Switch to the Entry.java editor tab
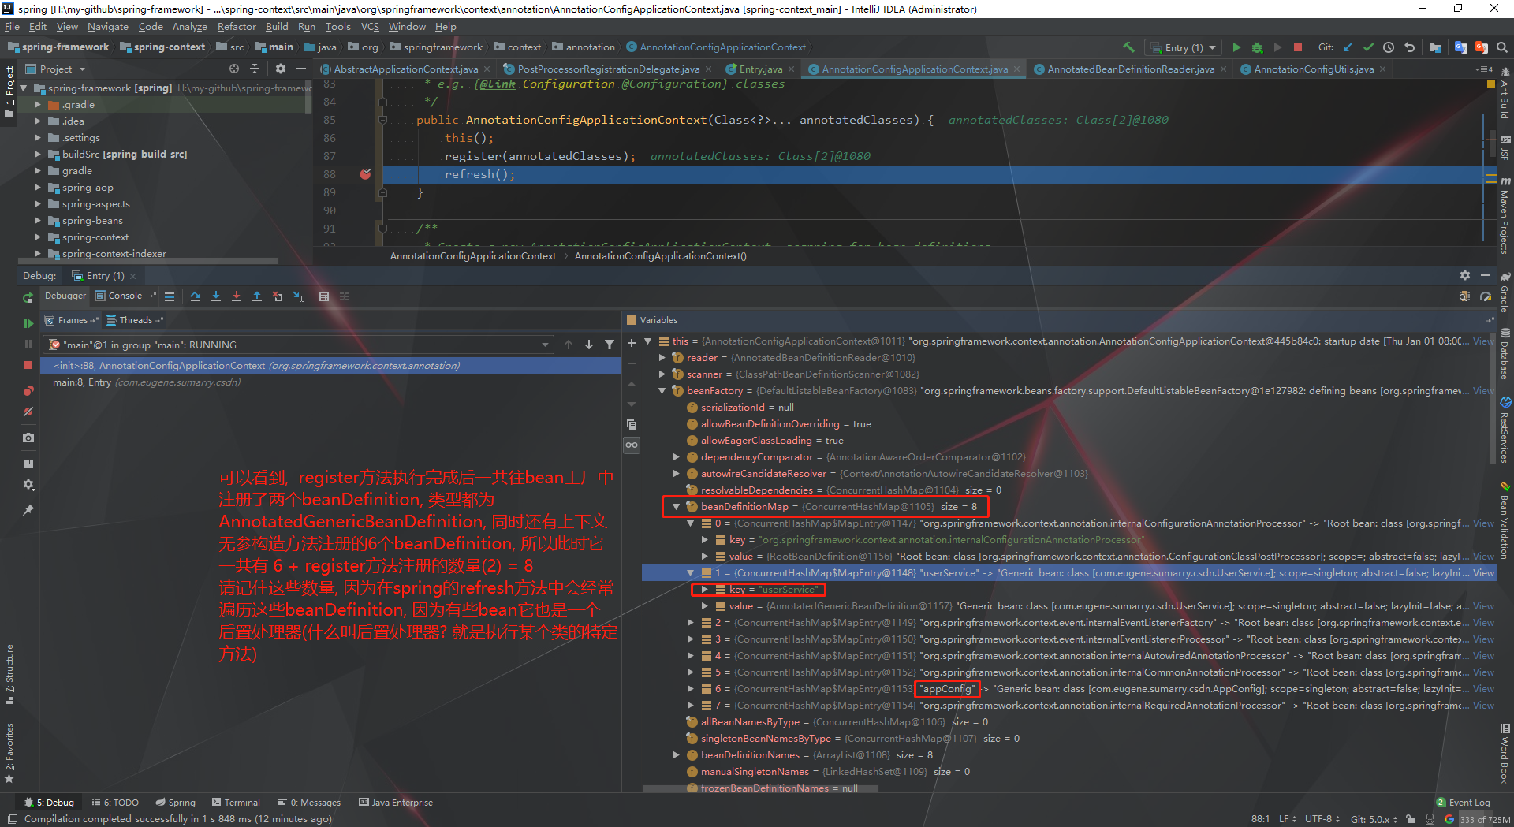 (759, 69)
